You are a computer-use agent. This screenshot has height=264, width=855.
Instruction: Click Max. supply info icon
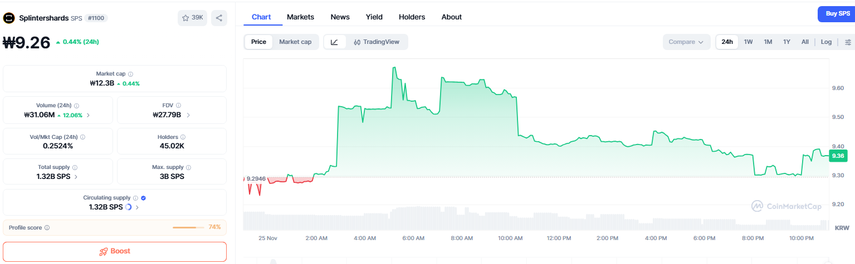click(x=189, y=167)
